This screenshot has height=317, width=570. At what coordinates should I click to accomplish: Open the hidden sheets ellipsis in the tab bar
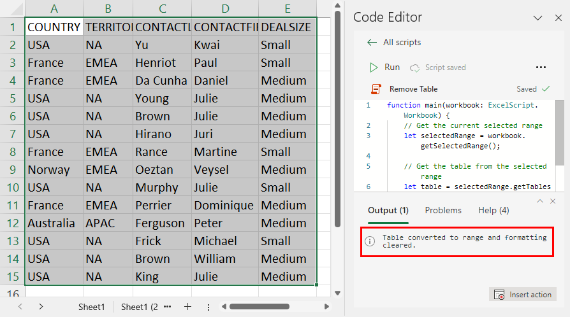[167, 307]
